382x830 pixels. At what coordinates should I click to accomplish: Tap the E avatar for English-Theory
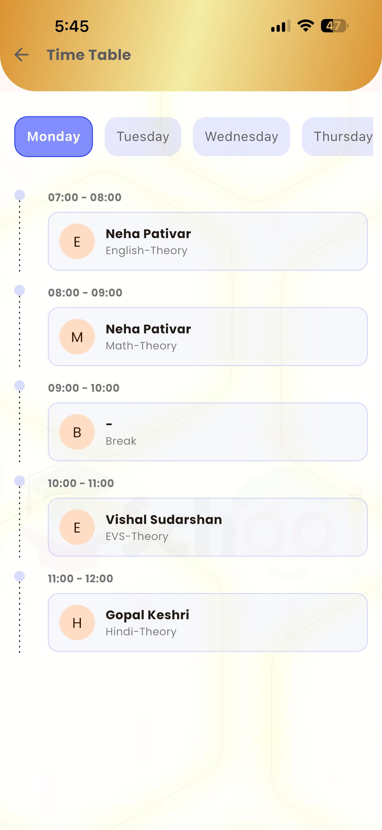pyautogui.click(x=77, y=241)
